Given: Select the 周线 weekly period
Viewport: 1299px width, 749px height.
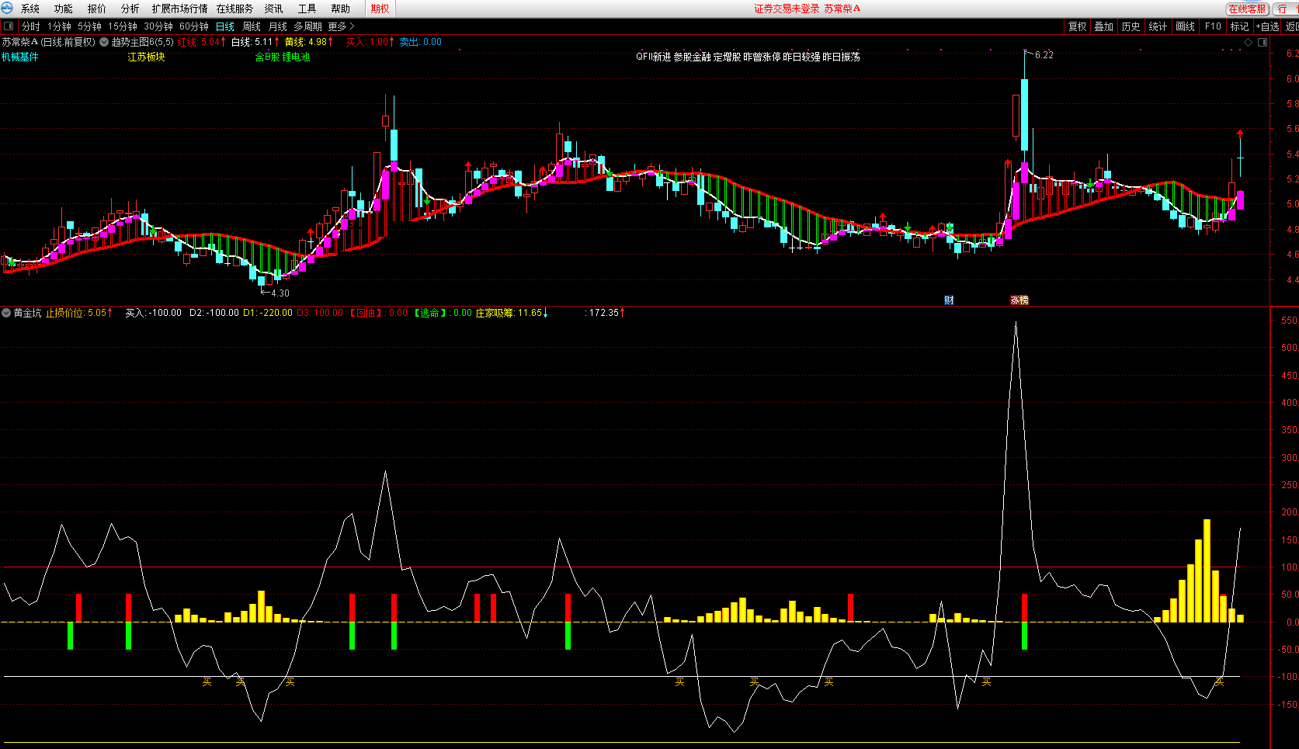Looking at the screenshot, I should pyautogui.click(x=252, y=26).
